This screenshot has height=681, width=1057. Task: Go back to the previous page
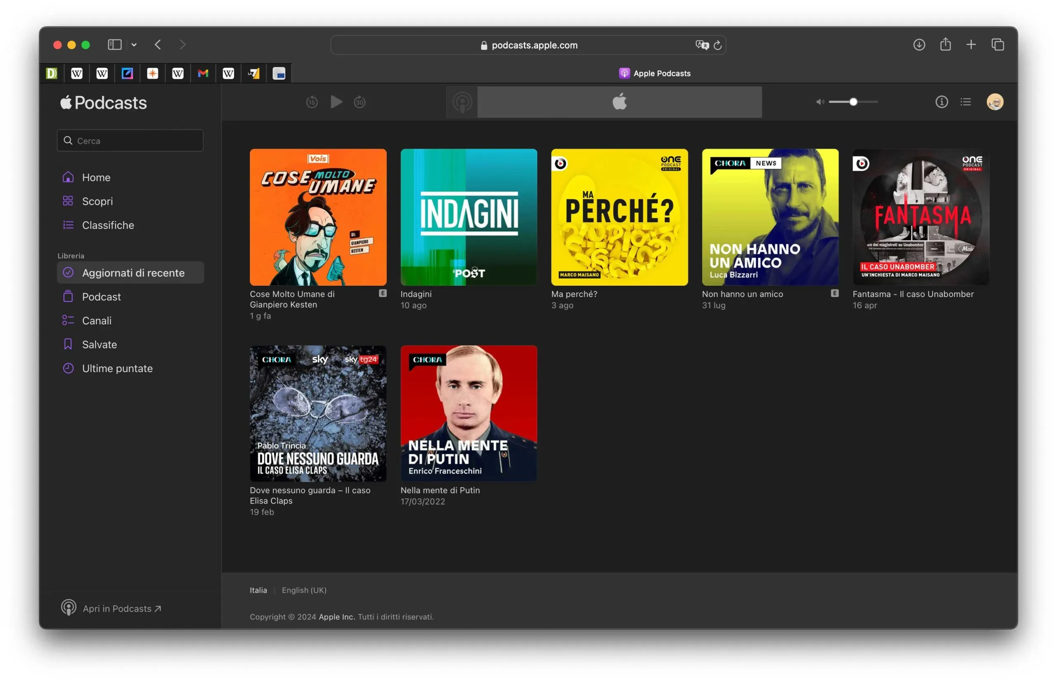pyautogui.click(x=158, y=45)
